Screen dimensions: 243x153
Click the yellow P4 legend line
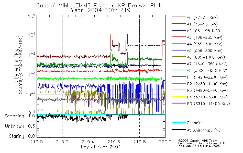179,97
